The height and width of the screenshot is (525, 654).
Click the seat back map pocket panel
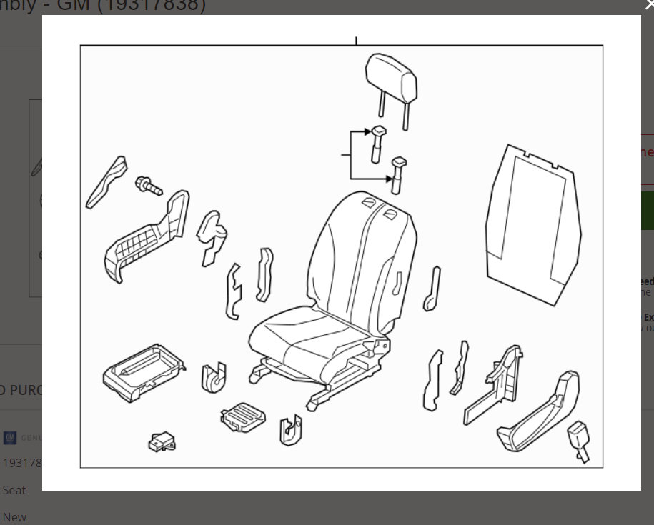pyautogui.click(x=532, y=221)
